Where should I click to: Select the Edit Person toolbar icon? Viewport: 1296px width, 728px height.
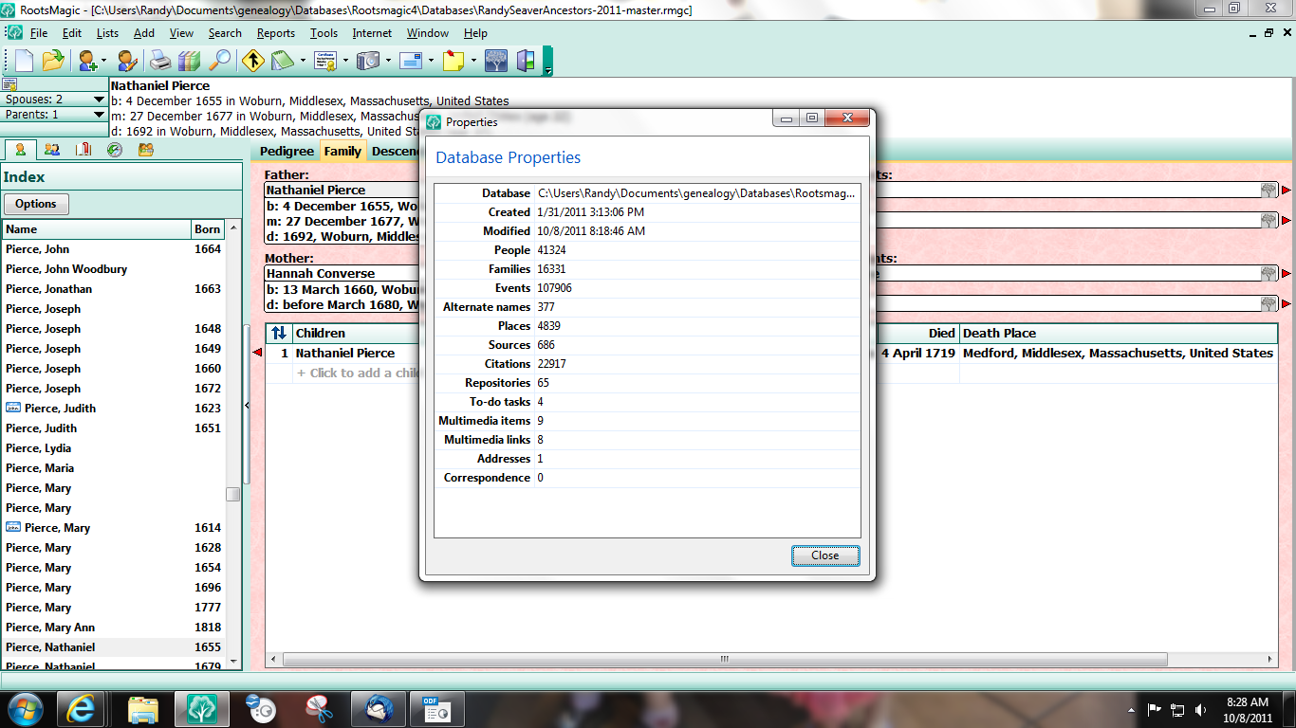[x=125, y=60]
